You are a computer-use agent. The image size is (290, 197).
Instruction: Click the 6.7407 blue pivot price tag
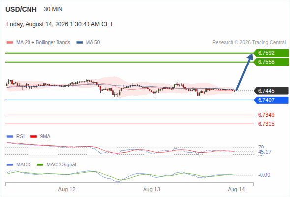(x=271, y=100)
